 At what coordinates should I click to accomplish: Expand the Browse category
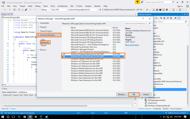(39, 50)
